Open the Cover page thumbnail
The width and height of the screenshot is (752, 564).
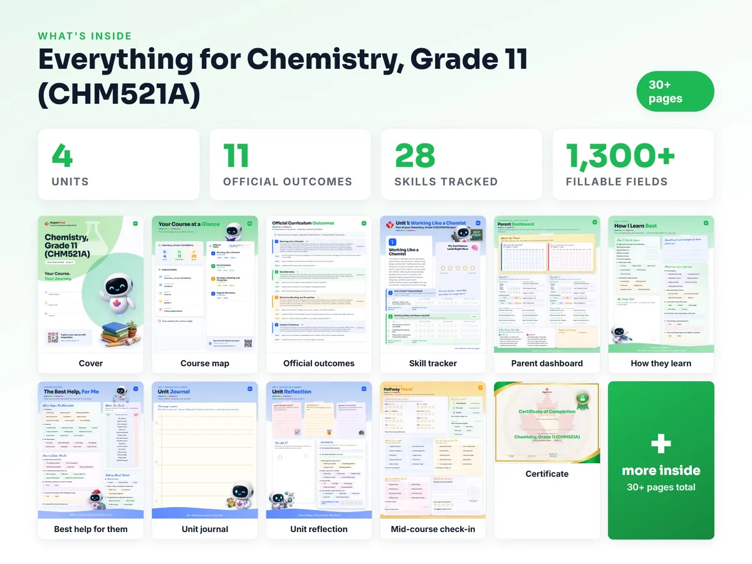click(x=91, y=285)
